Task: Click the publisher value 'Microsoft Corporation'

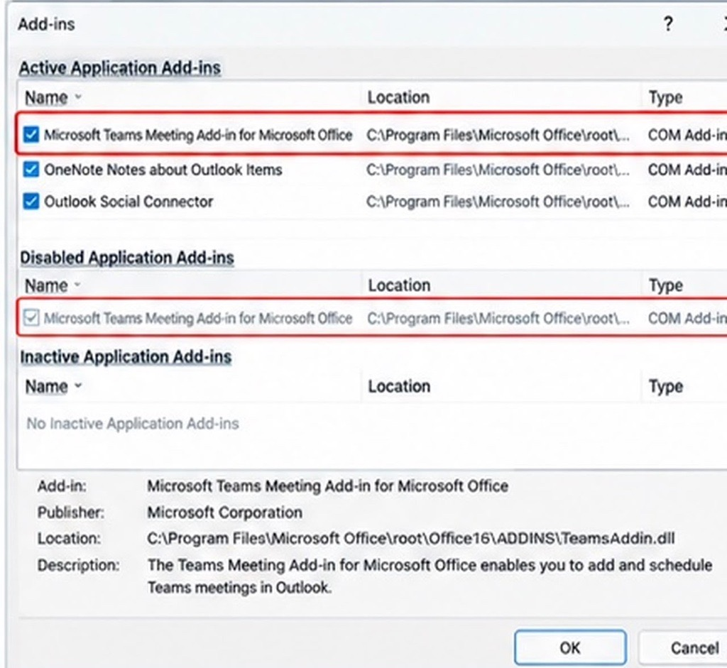Action: (225, 513)
